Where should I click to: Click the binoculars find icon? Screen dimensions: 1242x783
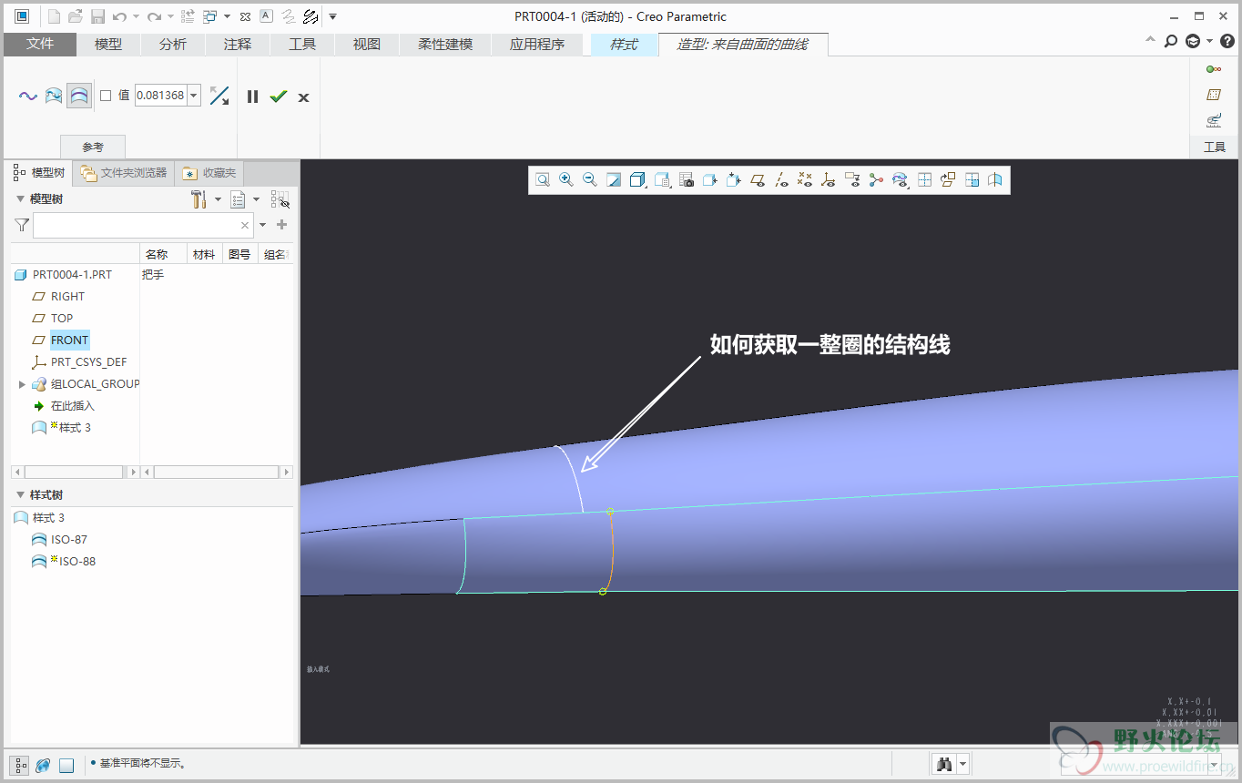coord(944,765)
